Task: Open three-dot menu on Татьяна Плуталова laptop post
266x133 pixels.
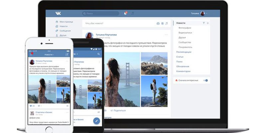Action: tap(166, 35)
